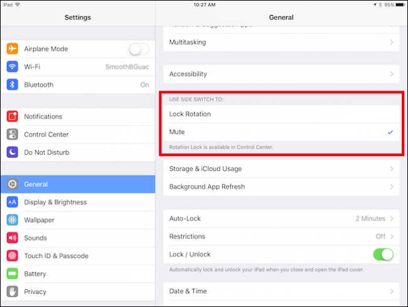408x307 pixels.
Task: Turn off the Lock / Unlock switch
Action: [384, 255]
